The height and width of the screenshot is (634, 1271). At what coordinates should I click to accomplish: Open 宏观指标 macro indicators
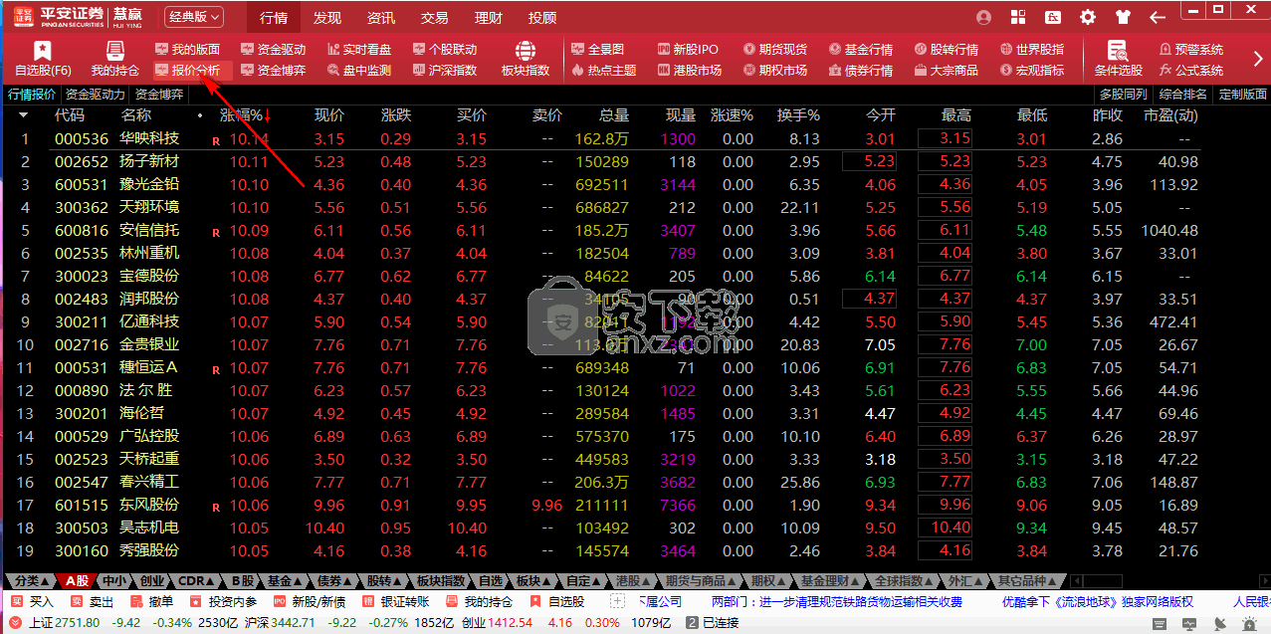(1031, 71)
